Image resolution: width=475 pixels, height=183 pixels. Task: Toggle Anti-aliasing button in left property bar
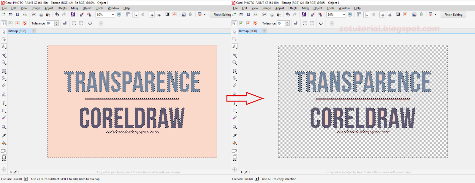(65, 23)
